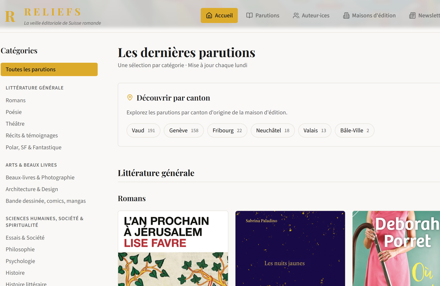This screenshot has height=286, width=440.
Task: Select the Bâle-Ville canton chip
Action: click(355, 130)
